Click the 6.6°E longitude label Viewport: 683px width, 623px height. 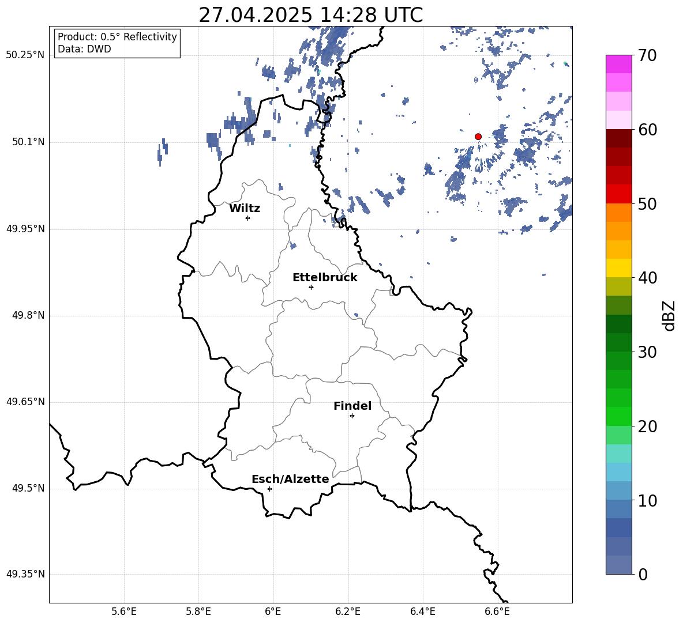click(x=497, y=611)
